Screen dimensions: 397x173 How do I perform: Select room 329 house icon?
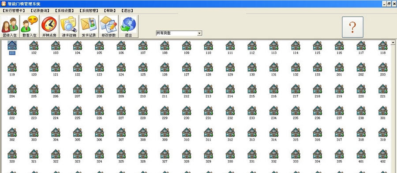click(x=208, y=154)
